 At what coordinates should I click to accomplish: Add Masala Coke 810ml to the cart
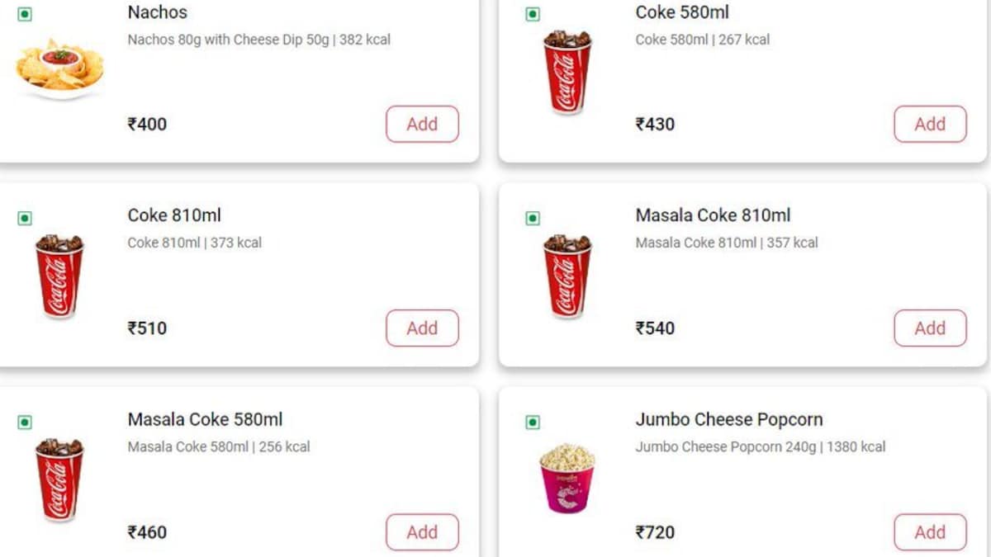[930, 328]
